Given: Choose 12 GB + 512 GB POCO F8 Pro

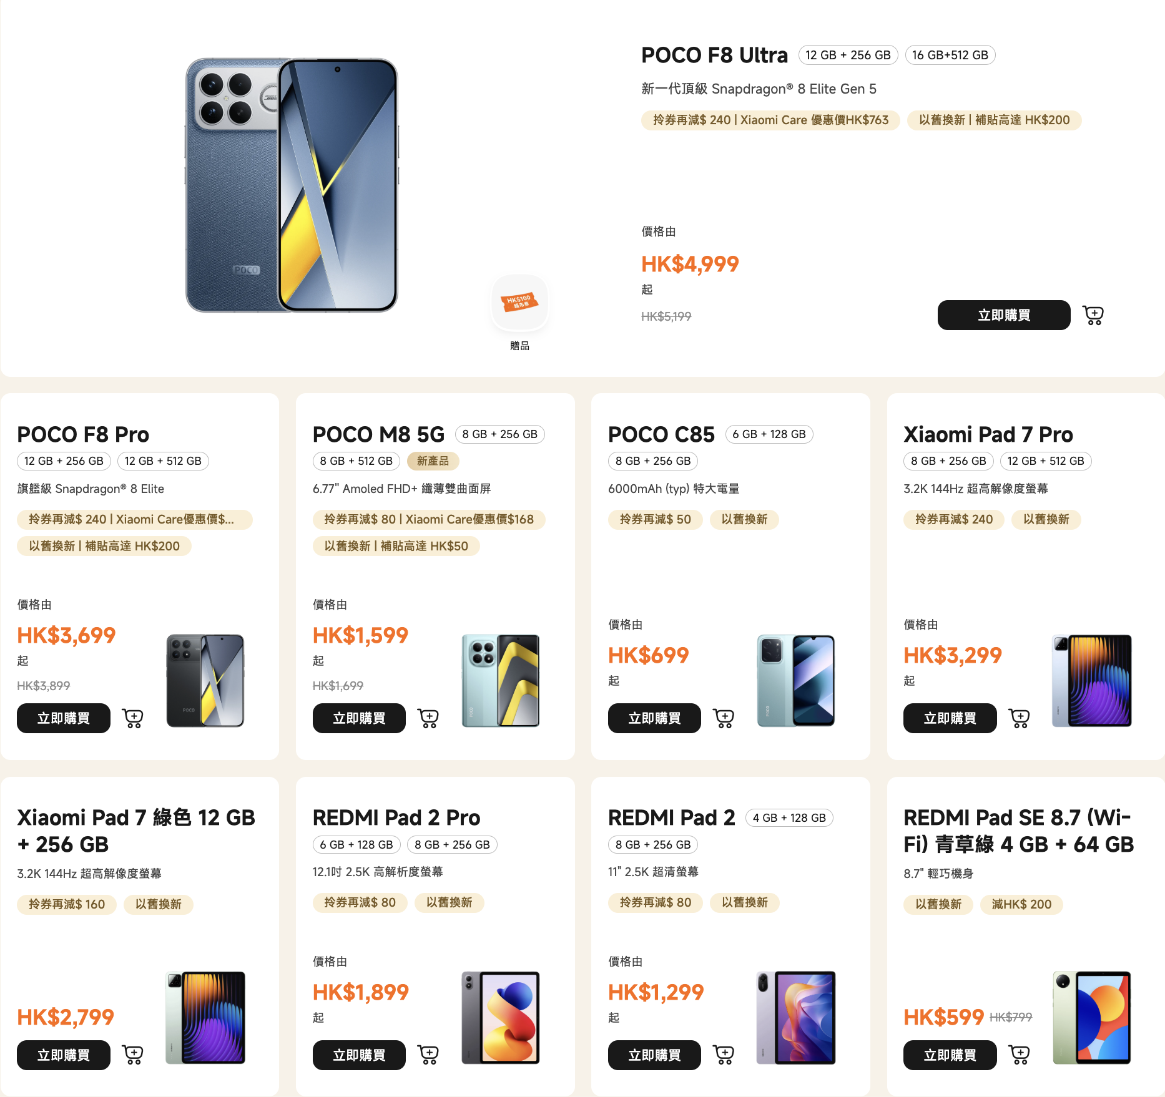Looking at the screenshot, I should [163, 461].
